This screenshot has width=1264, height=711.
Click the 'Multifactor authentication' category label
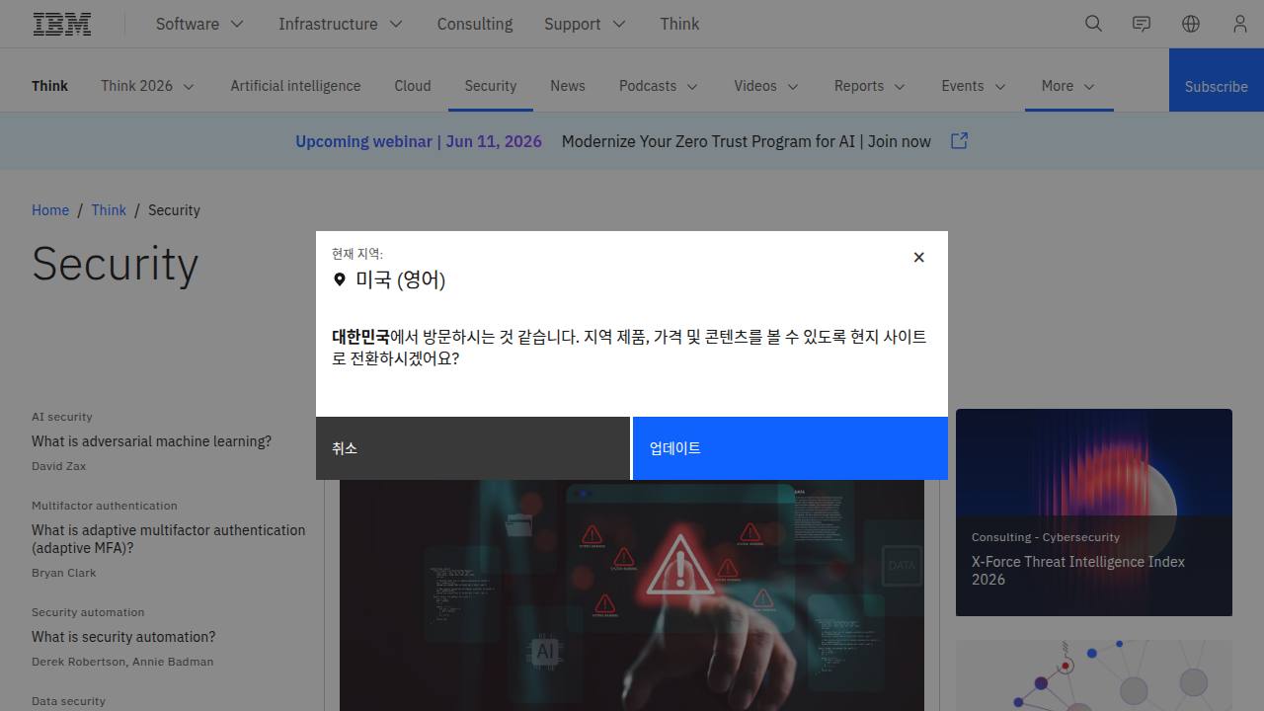(105, 506)
